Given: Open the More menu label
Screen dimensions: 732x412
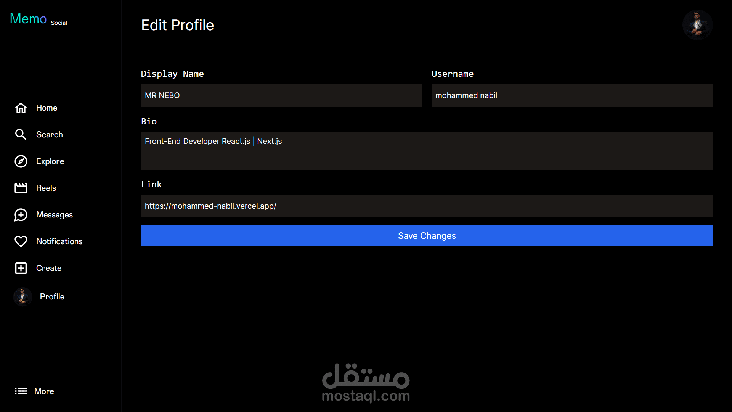Looking at the screenshot, I should pyautogui.click(x=44, y=391).
